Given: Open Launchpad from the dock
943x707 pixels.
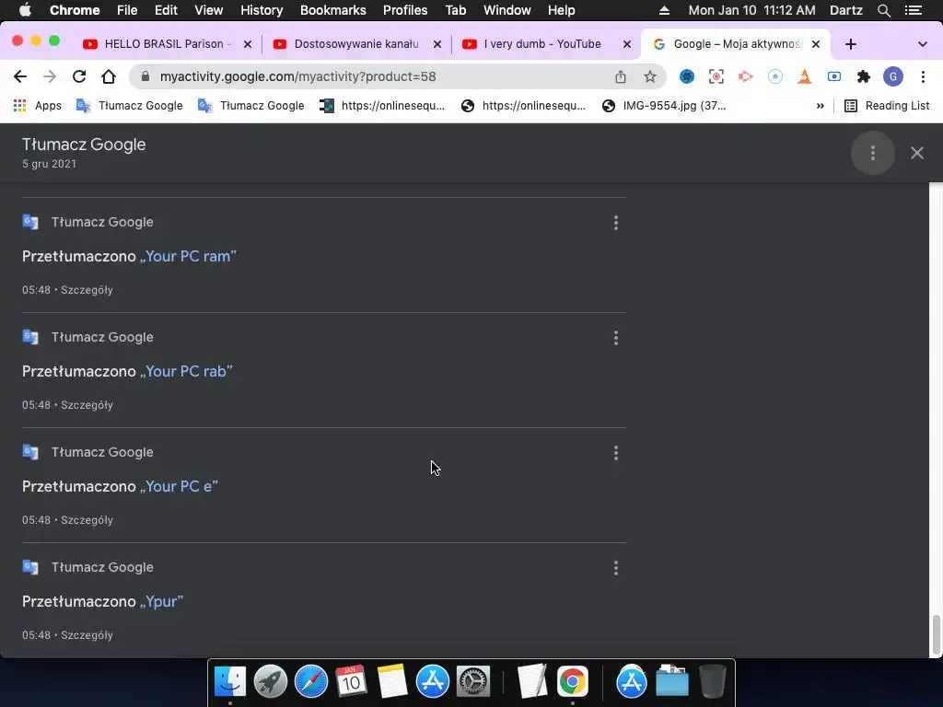Looking at the screenshot, I should 271,681.
